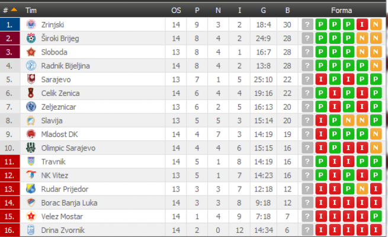Image resolution: width=388 pixels, height=237 pixels.
Task: Click the orange N badge in Zrinjski's form row
Action: (x=375, y=24)
